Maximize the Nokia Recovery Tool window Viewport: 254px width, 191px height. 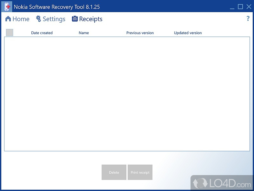point(240,7)
